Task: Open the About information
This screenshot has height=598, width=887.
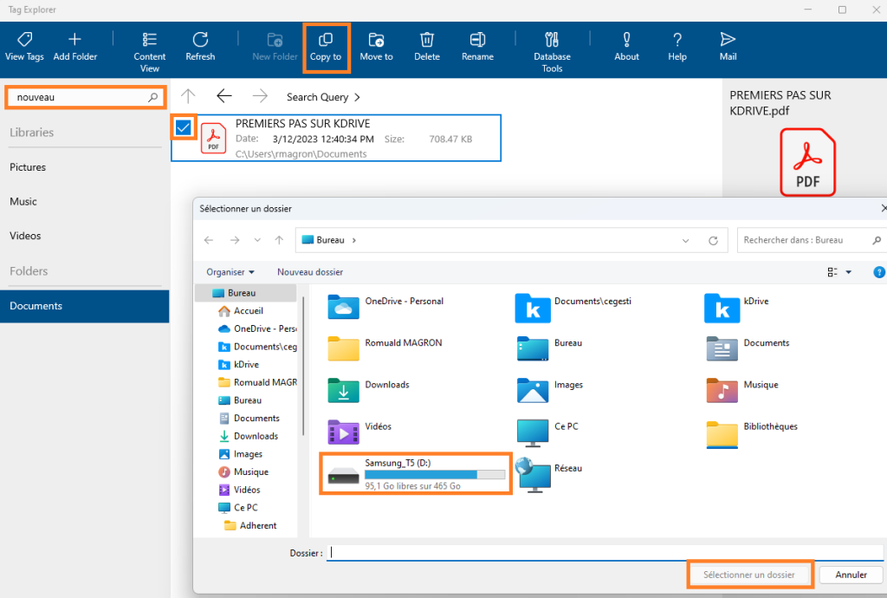Action: click(x=627, y=47)
